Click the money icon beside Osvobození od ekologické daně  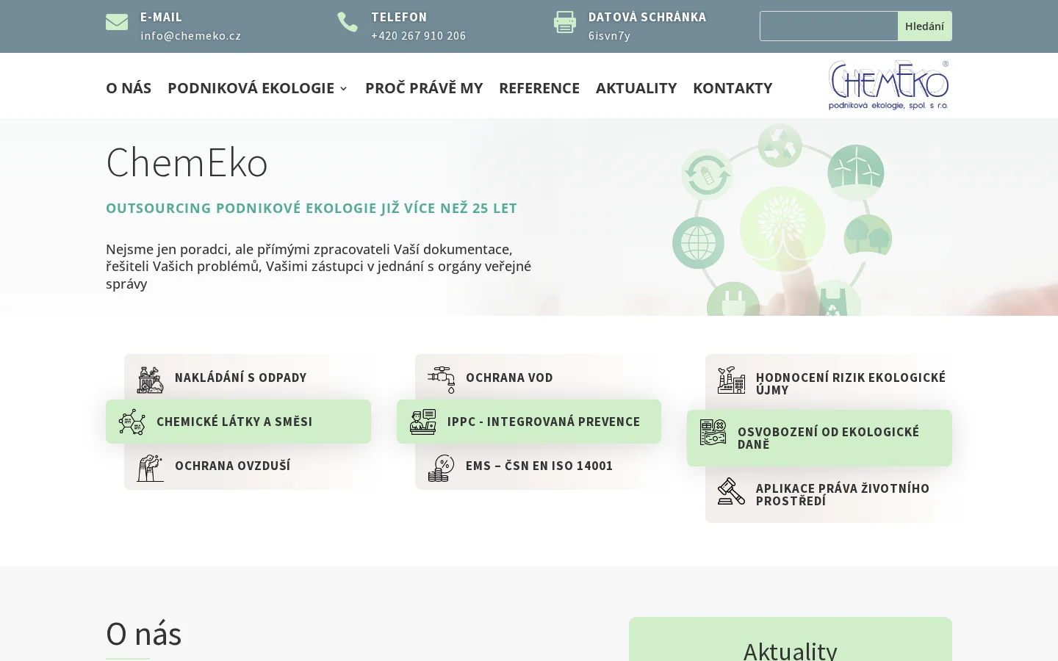tap(713, 433)
